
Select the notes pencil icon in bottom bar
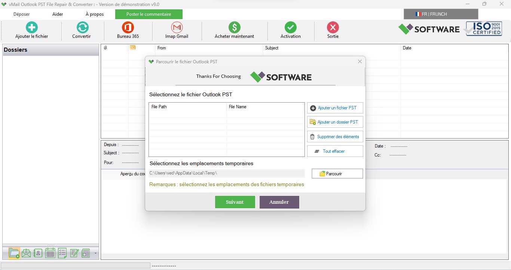[74, 253]
